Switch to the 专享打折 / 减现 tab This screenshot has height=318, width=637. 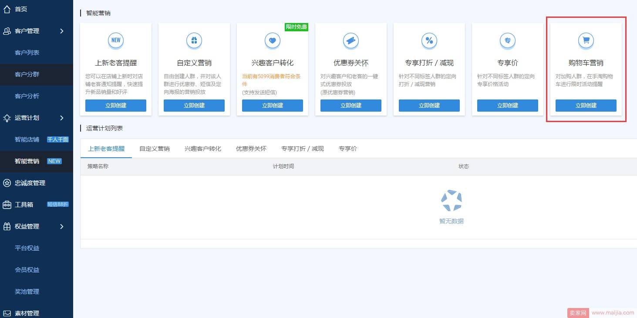303,149
